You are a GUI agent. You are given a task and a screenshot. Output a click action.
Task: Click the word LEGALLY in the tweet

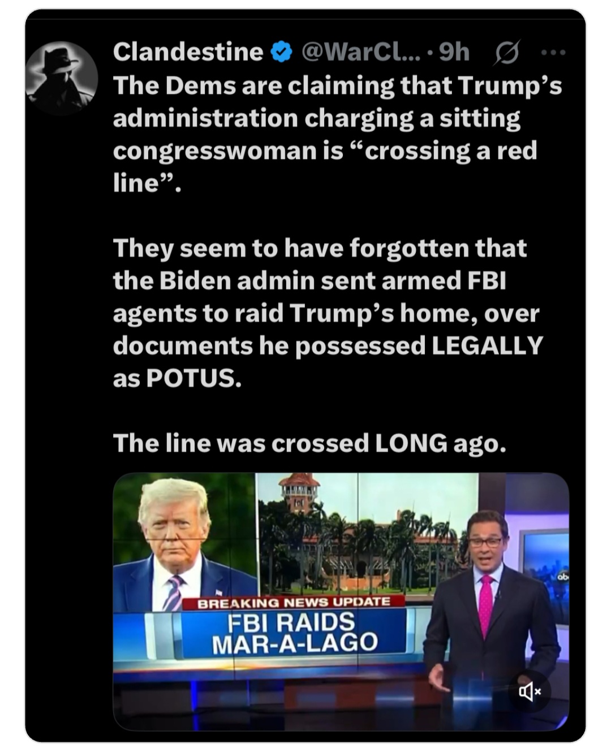[x=487, y=345]
